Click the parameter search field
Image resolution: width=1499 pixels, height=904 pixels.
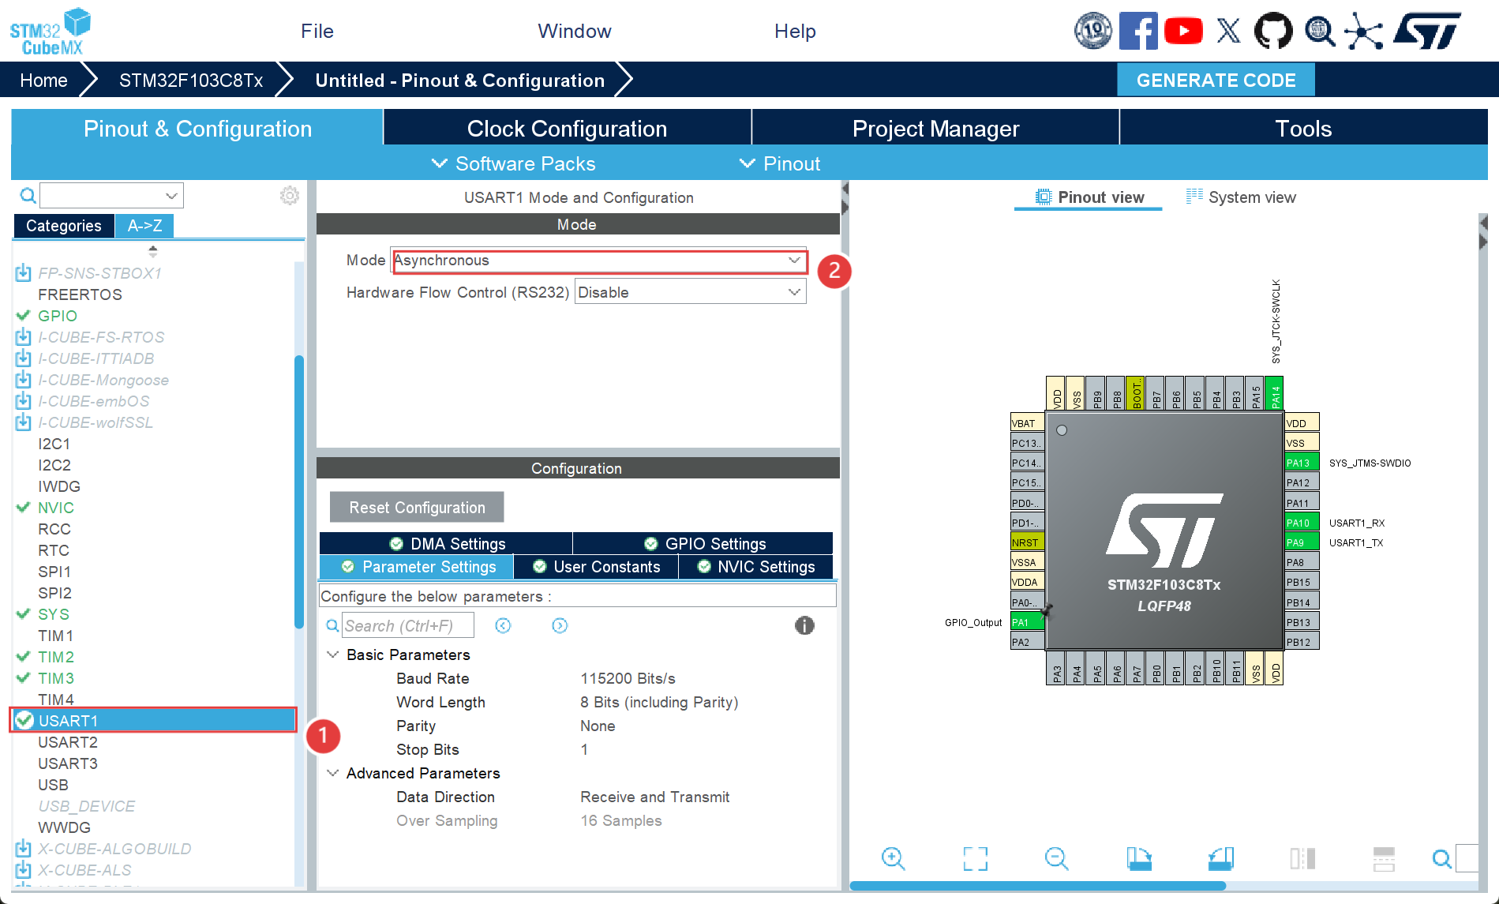tap(408, 625)
